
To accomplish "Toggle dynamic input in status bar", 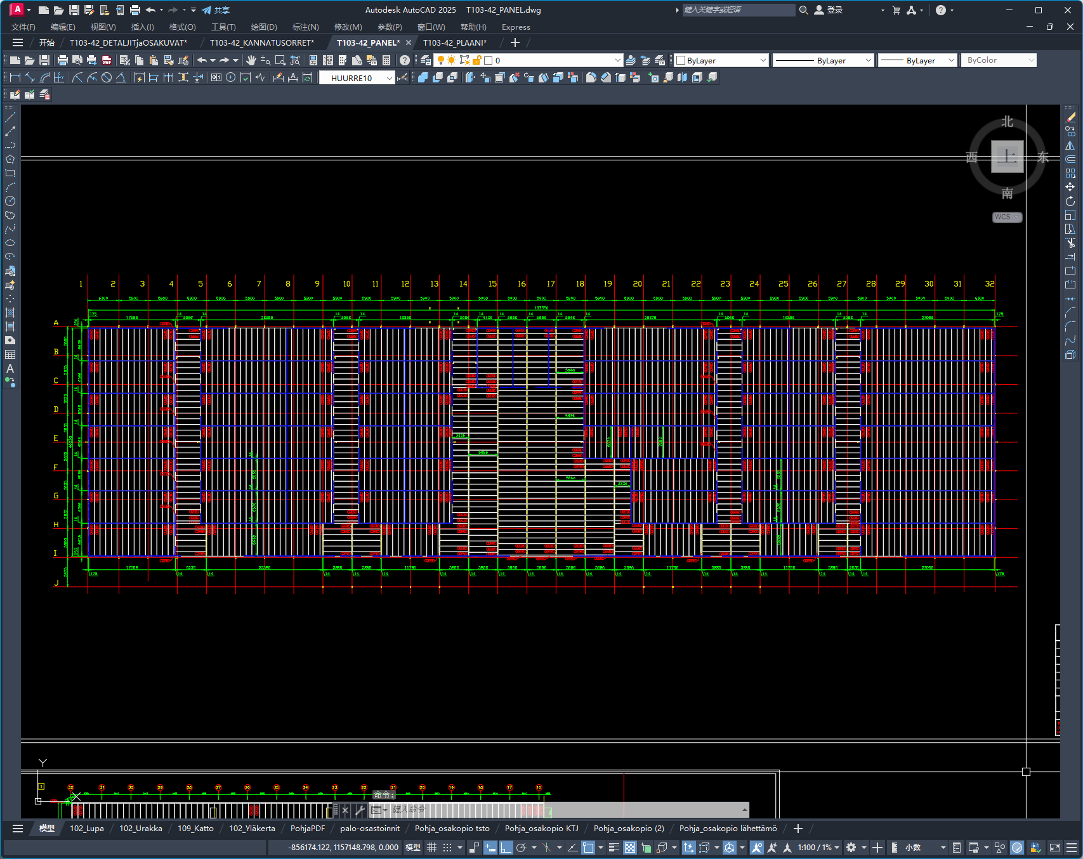I will click(490, 848).
